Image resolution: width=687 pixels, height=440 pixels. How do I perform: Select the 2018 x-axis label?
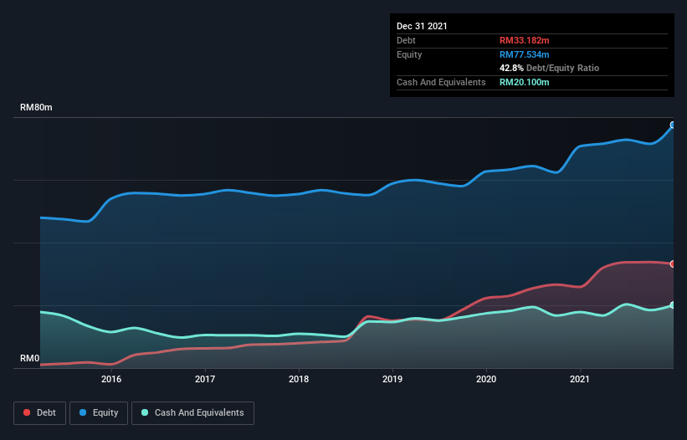(x=299, y=379)
